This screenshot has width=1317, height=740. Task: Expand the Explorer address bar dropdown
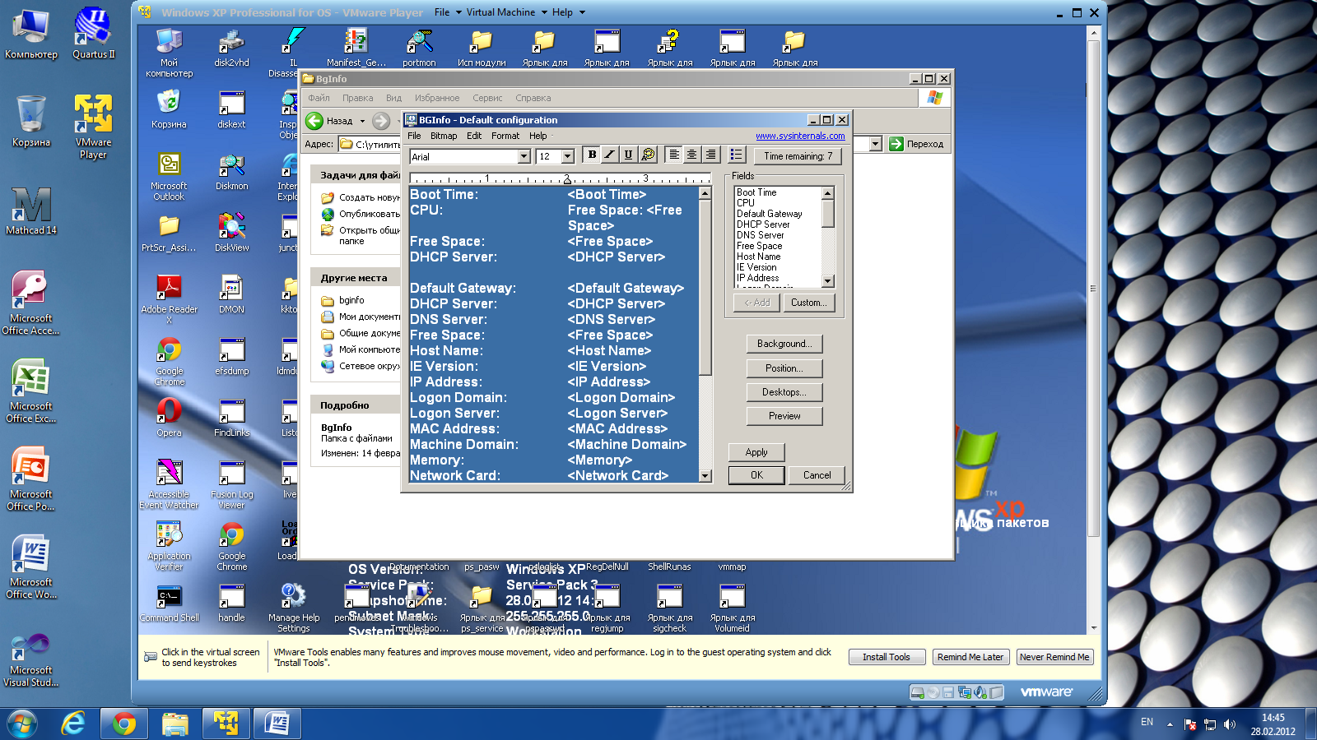click(875, 144)
